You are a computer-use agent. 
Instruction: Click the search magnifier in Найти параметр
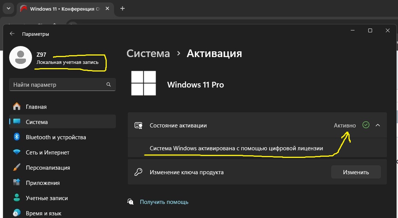click(x=109, y=84)
